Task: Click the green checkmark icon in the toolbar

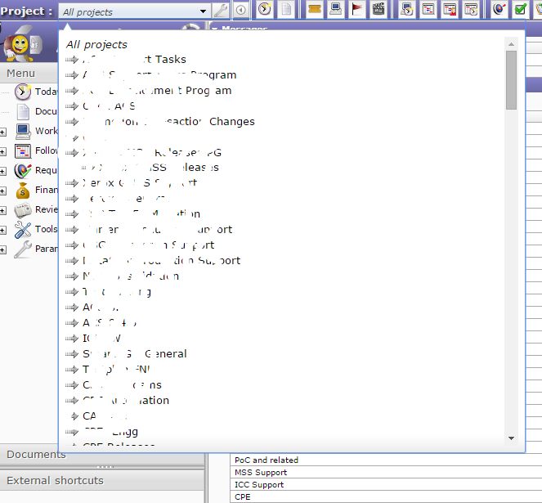Action: [x=520, y=10]
